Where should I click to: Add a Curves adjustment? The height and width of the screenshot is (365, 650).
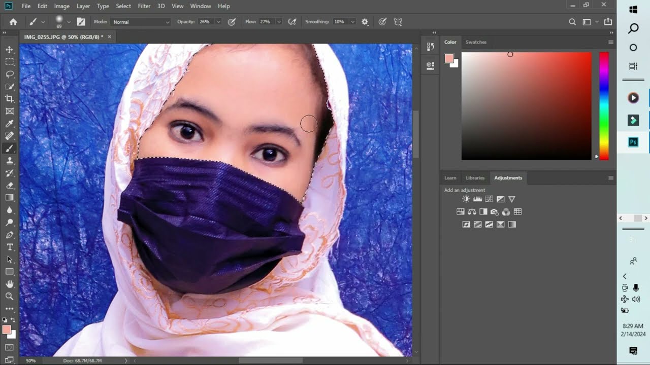(489, 199)
